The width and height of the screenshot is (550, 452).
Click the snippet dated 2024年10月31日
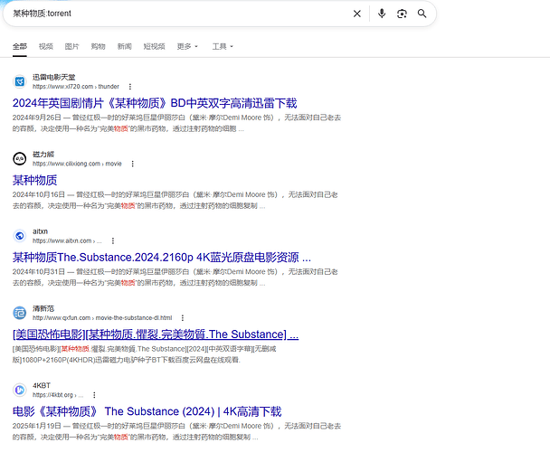175,278
